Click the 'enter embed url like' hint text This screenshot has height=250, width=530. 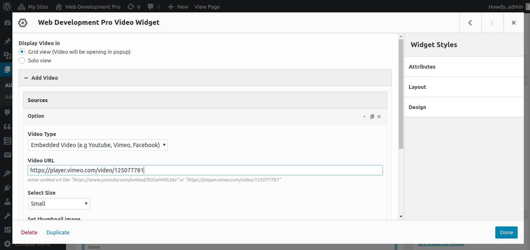[154, 180]
